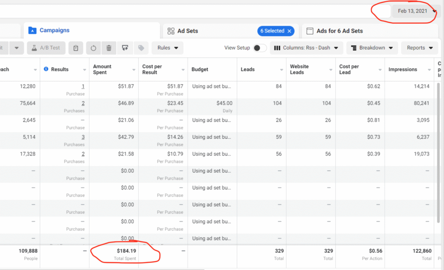Screen dimensions: 444x270
Task: Click the Results info icon
Action: (x=46, y=69)
